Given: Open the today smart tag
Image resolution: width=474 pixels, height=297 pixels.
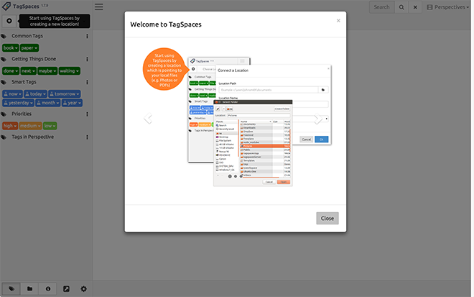Looking at the screenshot, I should pyautogui.click(x=35, y=94).
